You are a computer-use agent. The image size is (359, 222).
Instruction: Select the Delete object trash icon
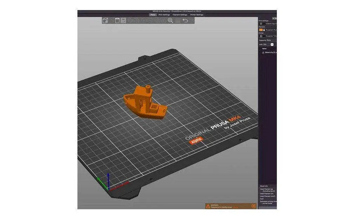(x=117, y=21)
